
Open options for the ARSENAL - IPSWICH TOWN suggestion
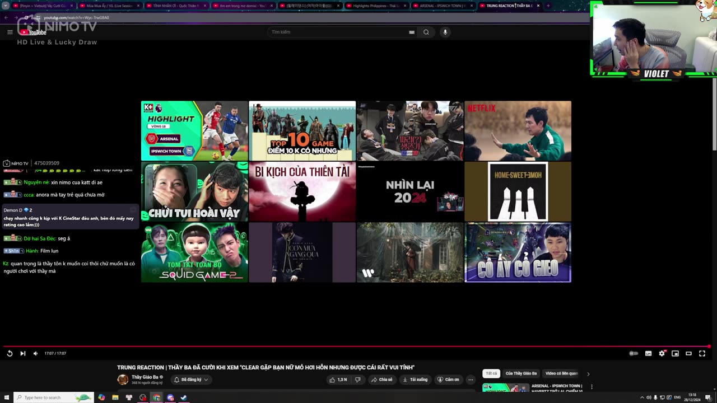coord(592,387)
